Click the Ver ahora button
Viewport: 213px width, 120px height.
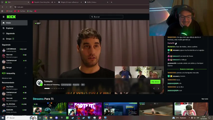coord(155,82)
